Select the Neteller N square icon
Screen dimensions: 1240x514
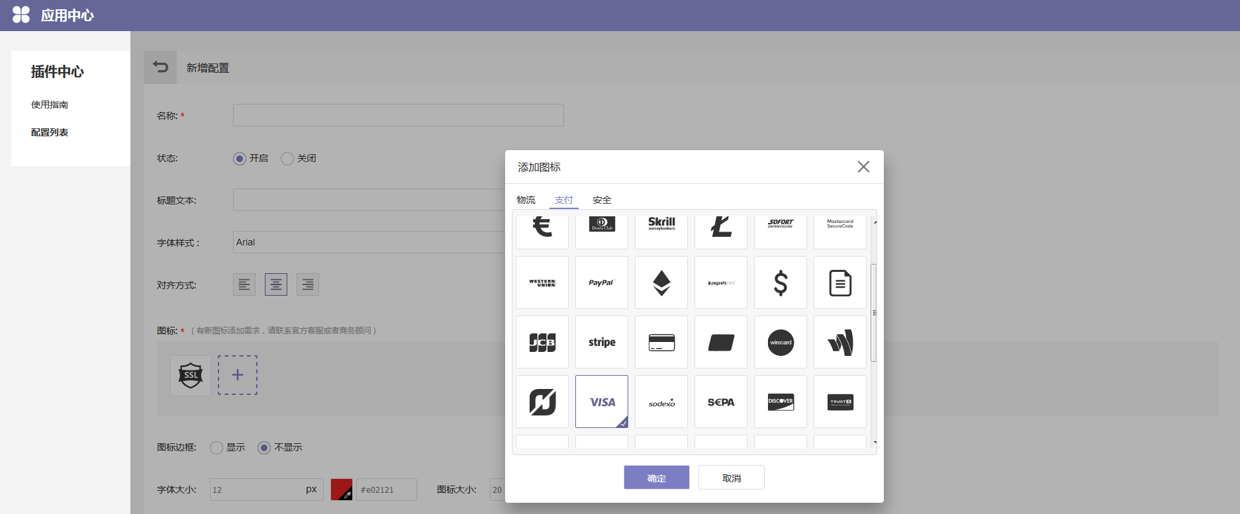542,402
